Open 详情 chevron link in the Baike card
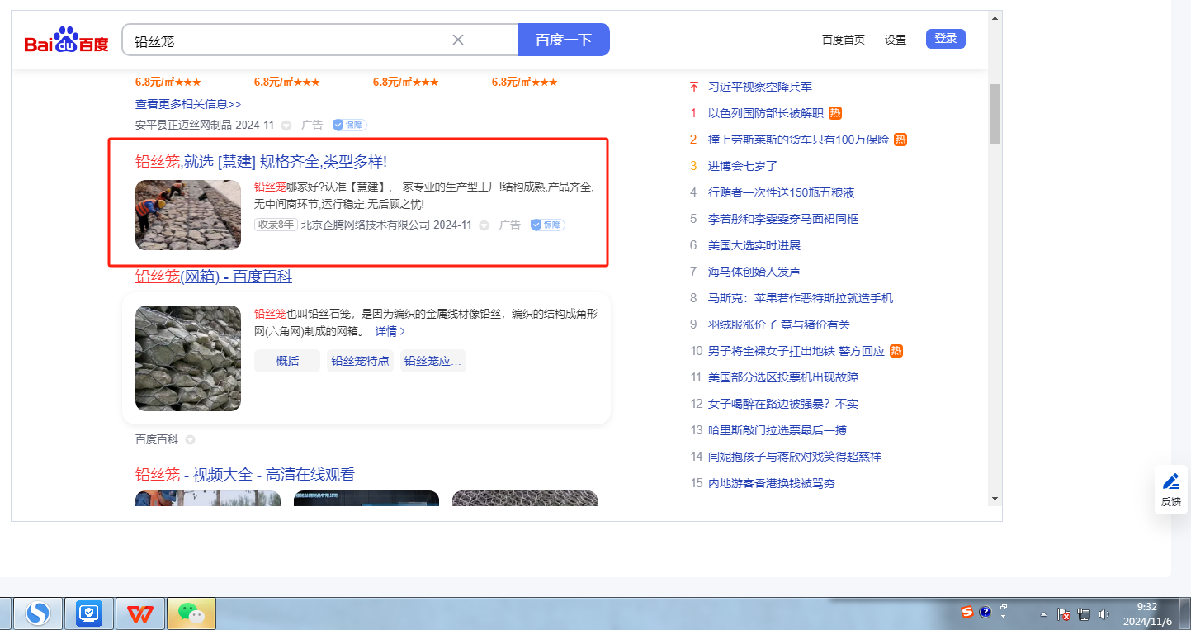The height and width of the screenshot is (630, 1191). [390, 331]
